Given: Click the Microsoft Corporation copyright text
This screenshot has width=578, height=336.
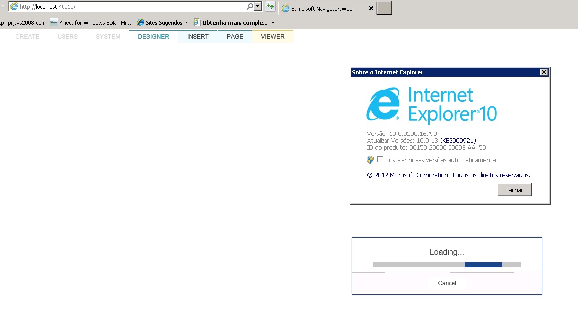Looking at the screenshot, I should pos(449,175).
